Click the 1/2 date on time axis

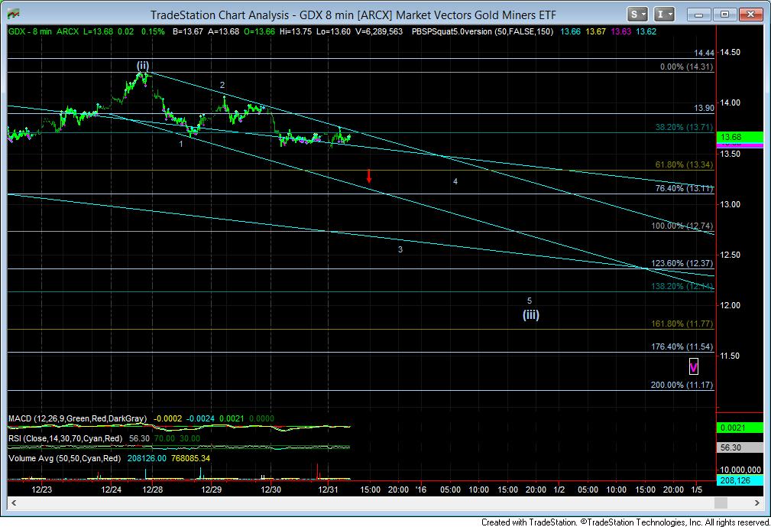point(559,490)
